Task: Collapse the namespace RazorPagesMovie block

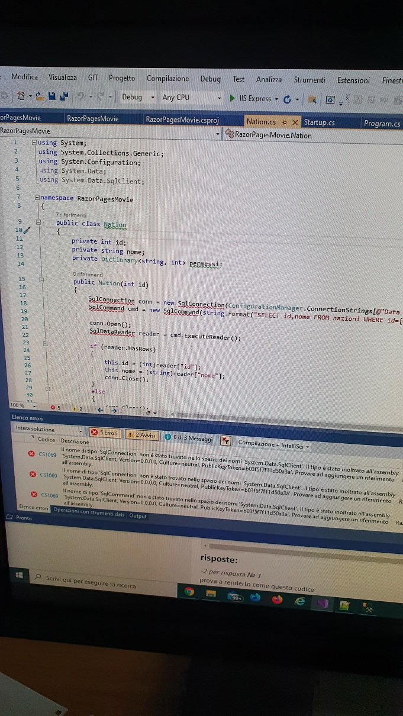Action: (x=37, y=196)
